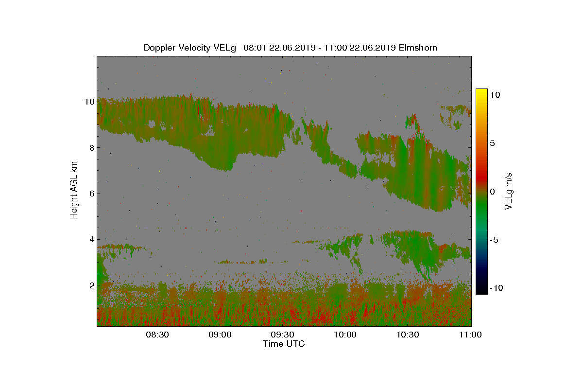Click the colorbar value -10 label
The height and width of the screenshot is (389, 583).
click(497, 288)
